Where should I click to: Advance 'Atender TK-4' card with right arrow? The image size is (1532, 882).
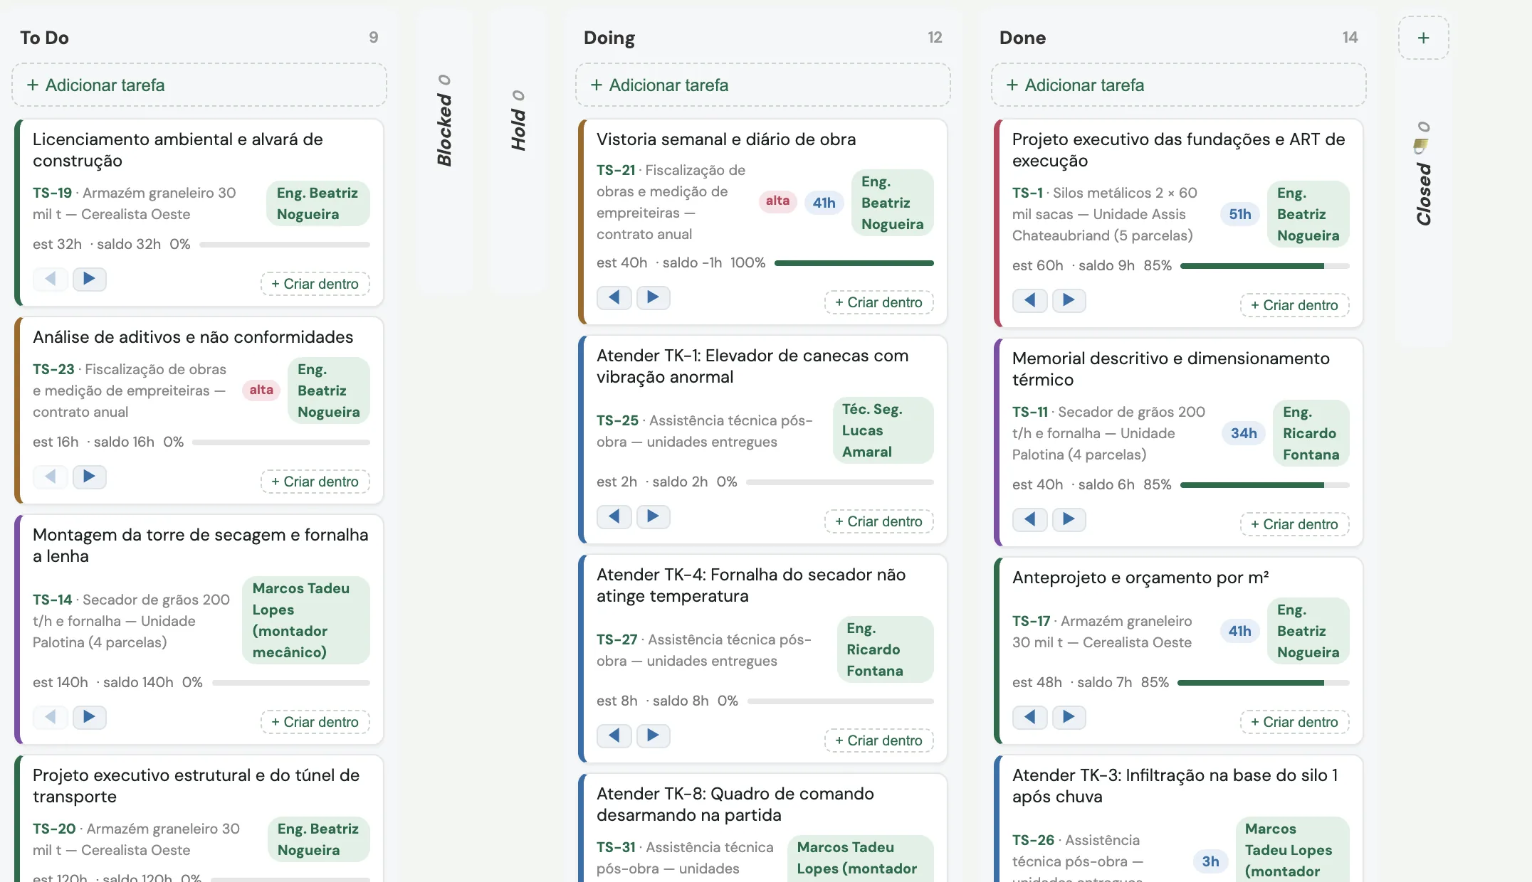653,735
